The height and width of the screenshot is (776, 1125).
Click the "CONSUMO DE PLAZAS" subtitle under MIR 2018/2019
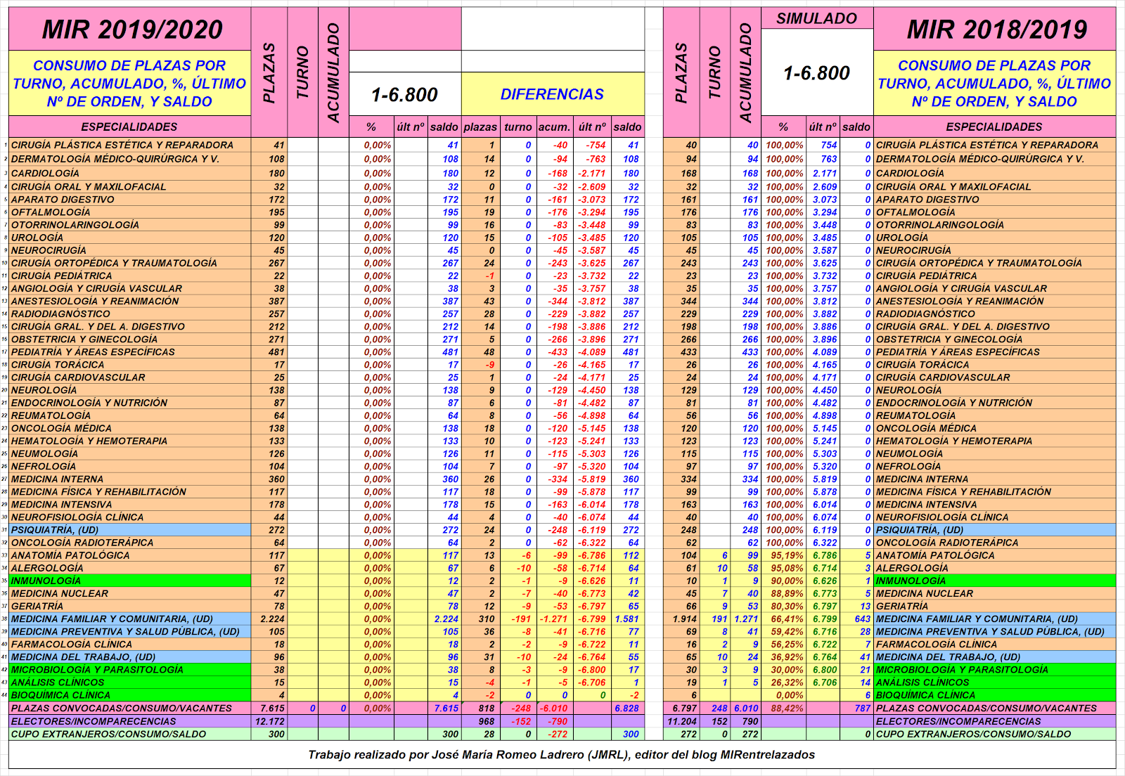(994, 83)
